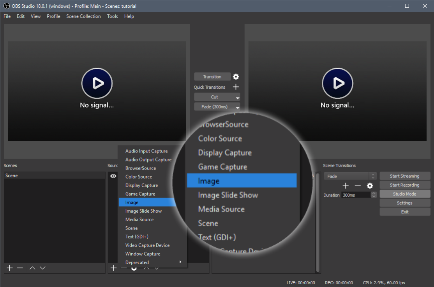
Task: Expand the Deprecated submenu arrow
Action: coord(180,262)
